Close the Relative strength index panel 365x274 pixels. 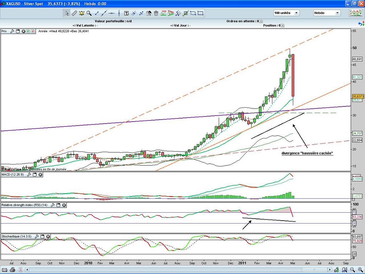(x=64, y=205)
